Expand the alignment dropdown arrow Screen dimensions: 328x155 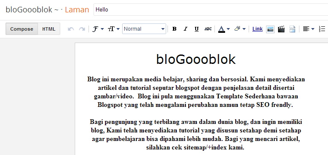[313, 29]
